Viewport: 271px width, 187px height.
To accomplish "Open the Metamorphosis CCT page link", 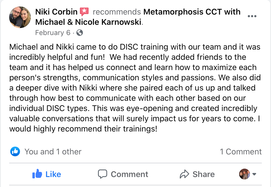I will (x=192, y=12).
